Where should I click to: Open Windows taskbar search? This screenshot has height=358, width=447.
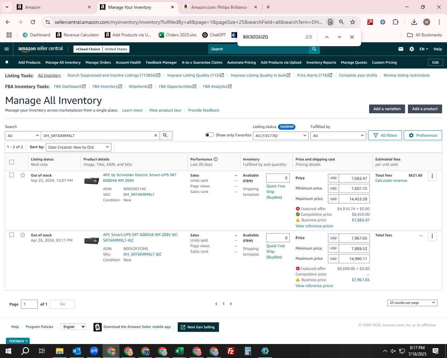25,351
